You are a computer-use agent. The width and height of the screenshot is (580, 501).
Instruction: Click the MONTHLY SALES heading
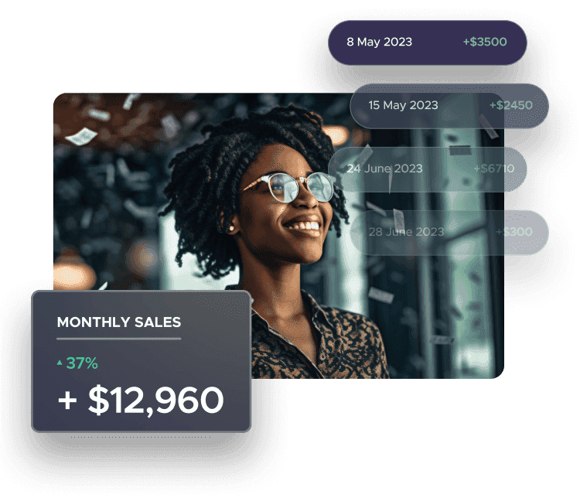119,322
